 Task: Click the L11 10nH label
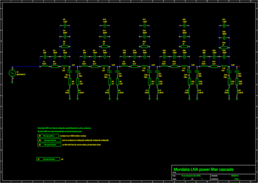(147, 92)
